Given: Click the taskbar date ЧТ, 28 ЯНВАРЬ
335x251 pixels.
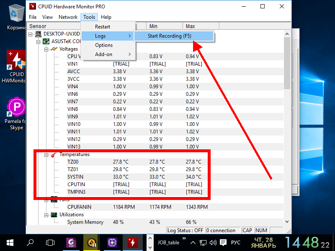Looking at the screenshot, I should [263, 243].
